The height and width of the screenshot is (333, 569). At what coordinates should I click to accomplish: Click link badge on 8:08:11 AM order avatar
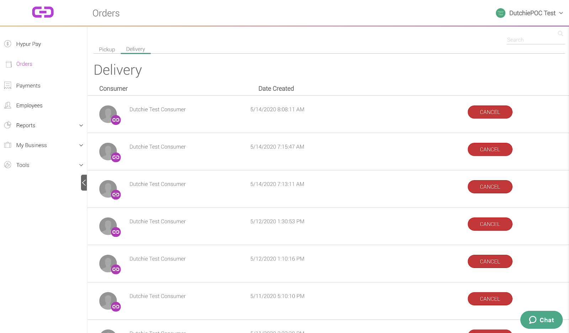[116, 120]
